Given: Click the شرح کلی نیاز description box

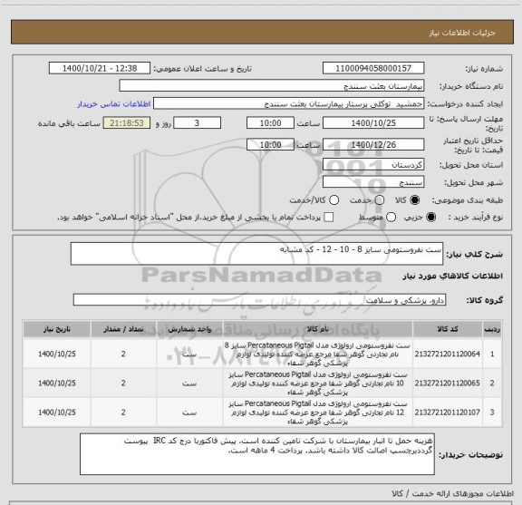Looking at the screenshot, I should (256, 254).
